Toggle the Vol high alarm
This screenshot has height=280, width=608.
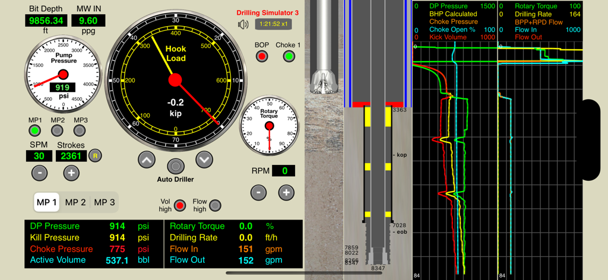click(179, 206)
